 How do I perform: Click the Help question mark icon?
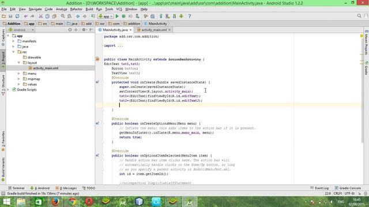pyautogui.click(x=190, y=16)
